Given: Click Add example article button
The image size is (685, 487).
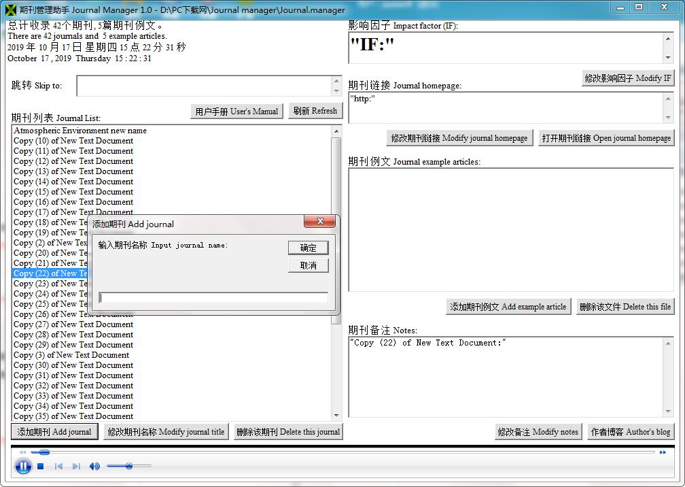Looking at the screenshot, I should pyautogui.click(x=508, y=307).
